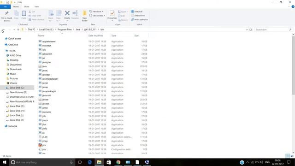
Task: Open recent locations dropdown arrow
Action: tap(14, 30)
